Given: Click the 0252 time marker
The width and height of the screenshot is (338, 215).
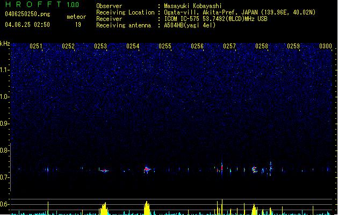Looking at the screenshot, I should click(68, 46).
